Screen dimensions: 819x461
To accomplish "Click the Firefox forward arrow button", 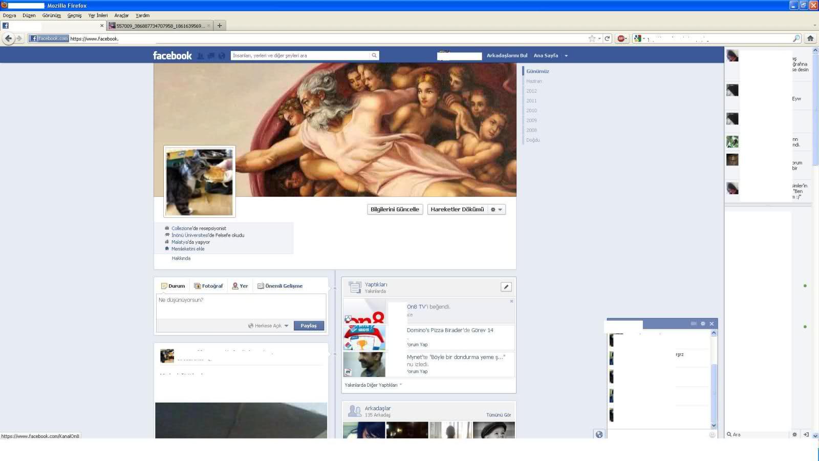I will pos(19,38).
